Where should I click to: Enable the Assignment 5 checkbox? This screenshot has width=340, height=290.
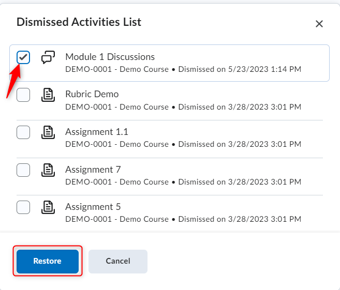point(23,207)
